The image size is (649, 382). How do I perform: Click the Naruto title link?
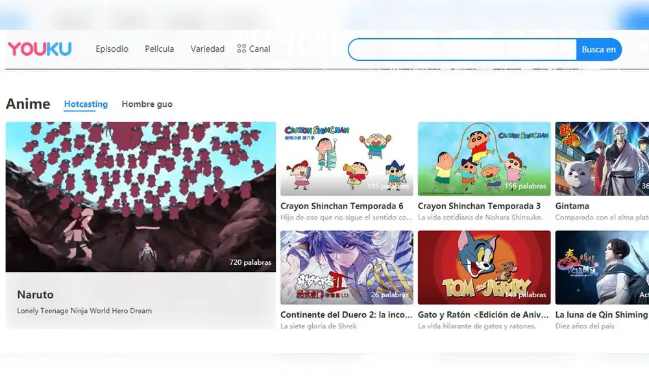click(x=35, y=295)
